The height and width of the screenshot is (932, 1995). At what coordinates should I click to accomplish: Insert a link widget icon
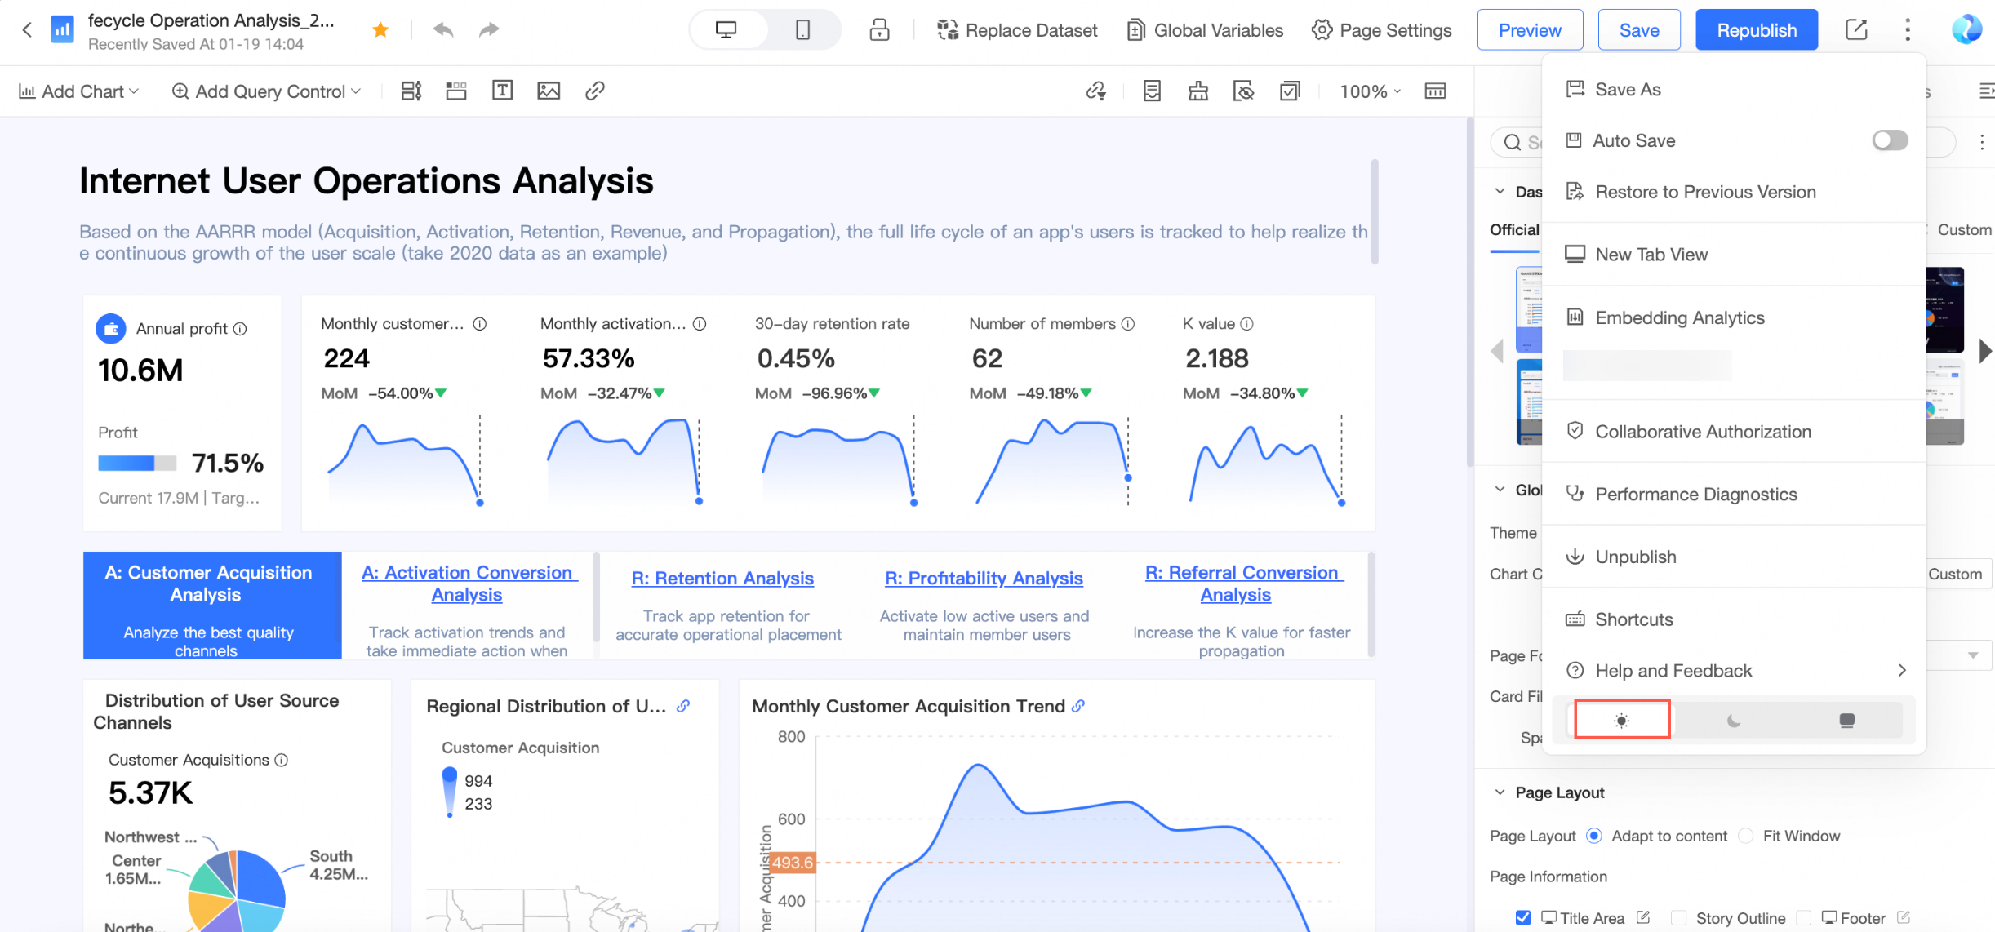[x=595, y=91]
